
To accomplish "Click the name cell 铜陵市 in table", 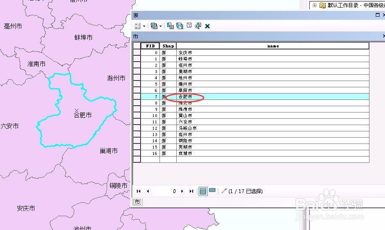I will pos(273,141).
